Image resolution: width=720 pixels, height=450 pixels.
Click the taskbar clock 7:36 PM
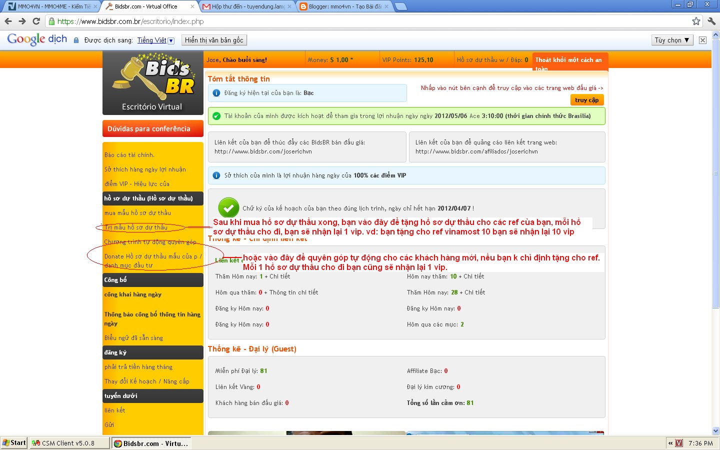click(x=700, y=443)
